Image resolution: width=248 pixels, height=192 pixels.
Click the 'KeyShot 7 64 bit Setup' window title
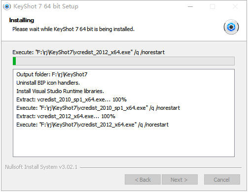point(46,6)
